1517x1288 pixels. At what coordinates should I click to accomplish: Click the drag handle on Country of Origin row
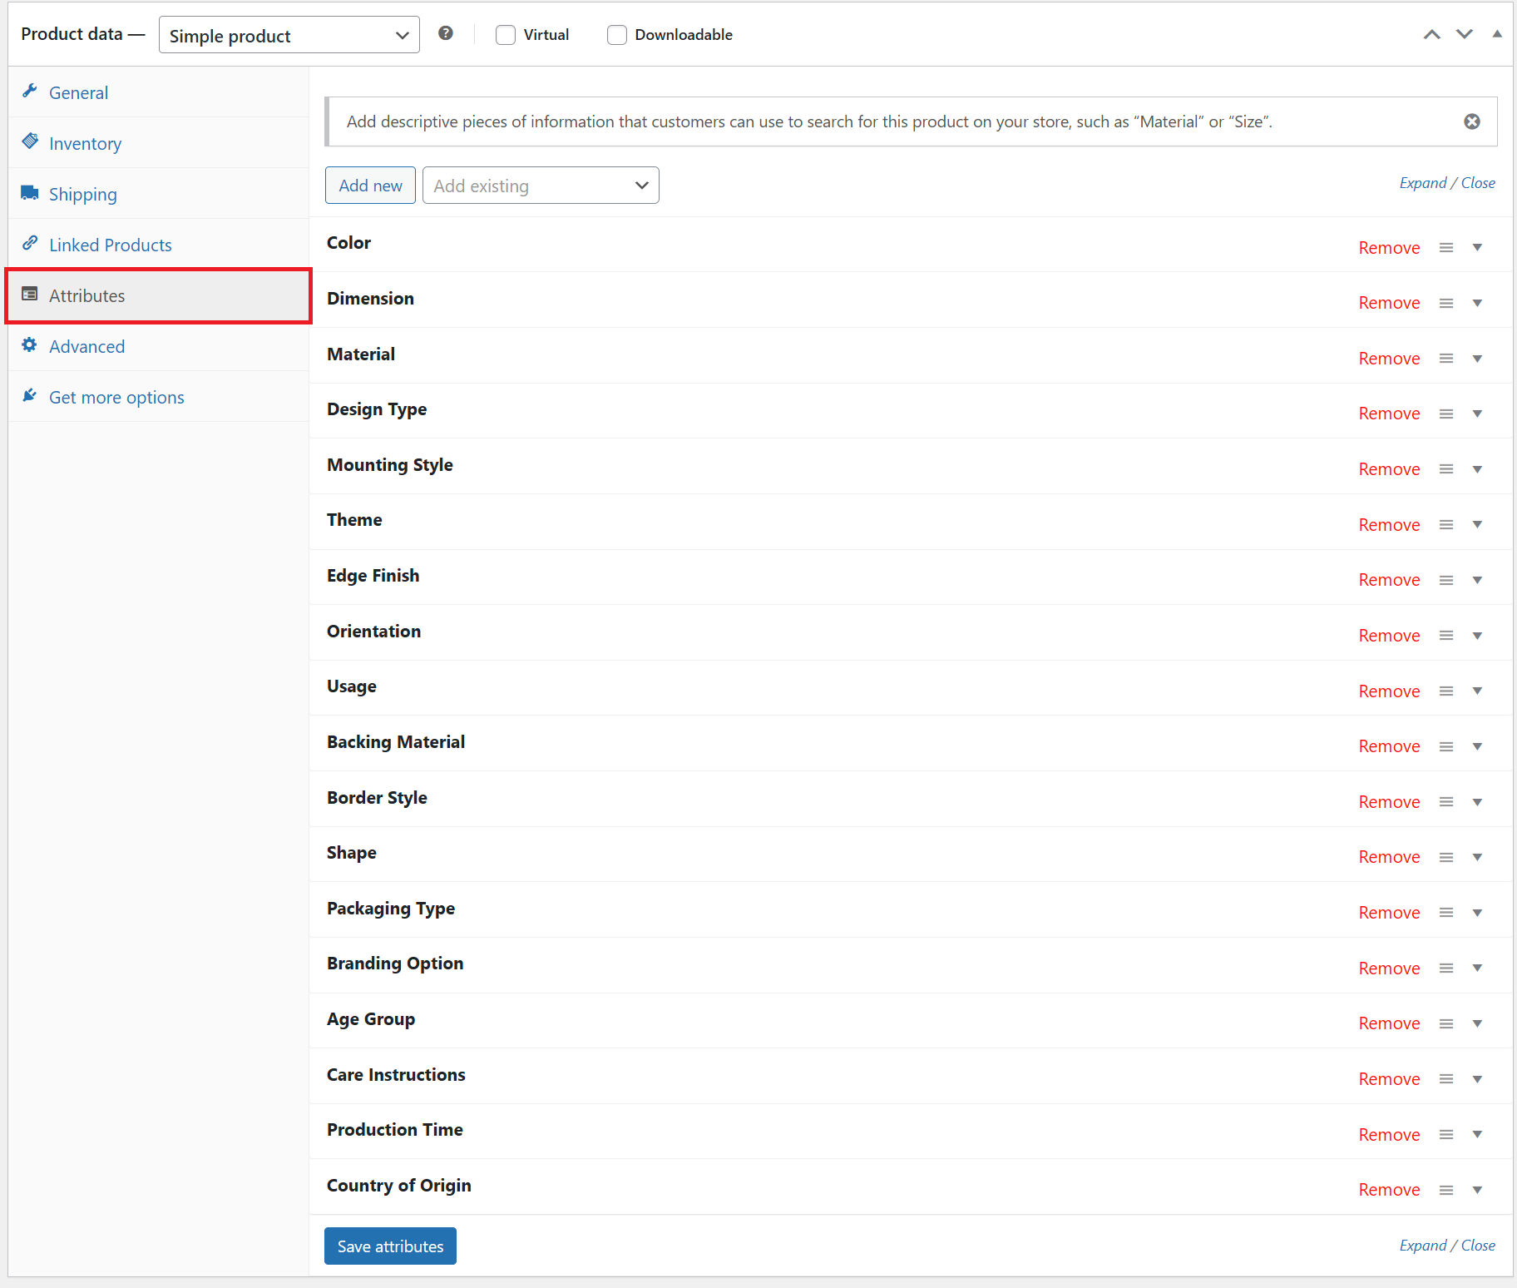1446,1190
